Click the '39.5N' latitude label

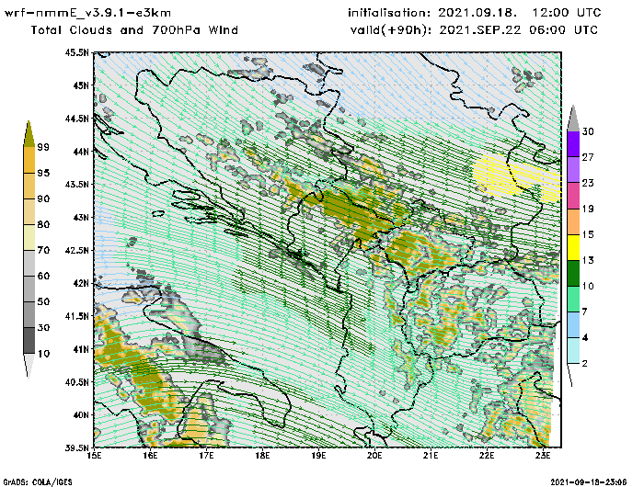76,447
